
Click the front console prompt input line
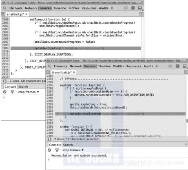click(117, 159)
